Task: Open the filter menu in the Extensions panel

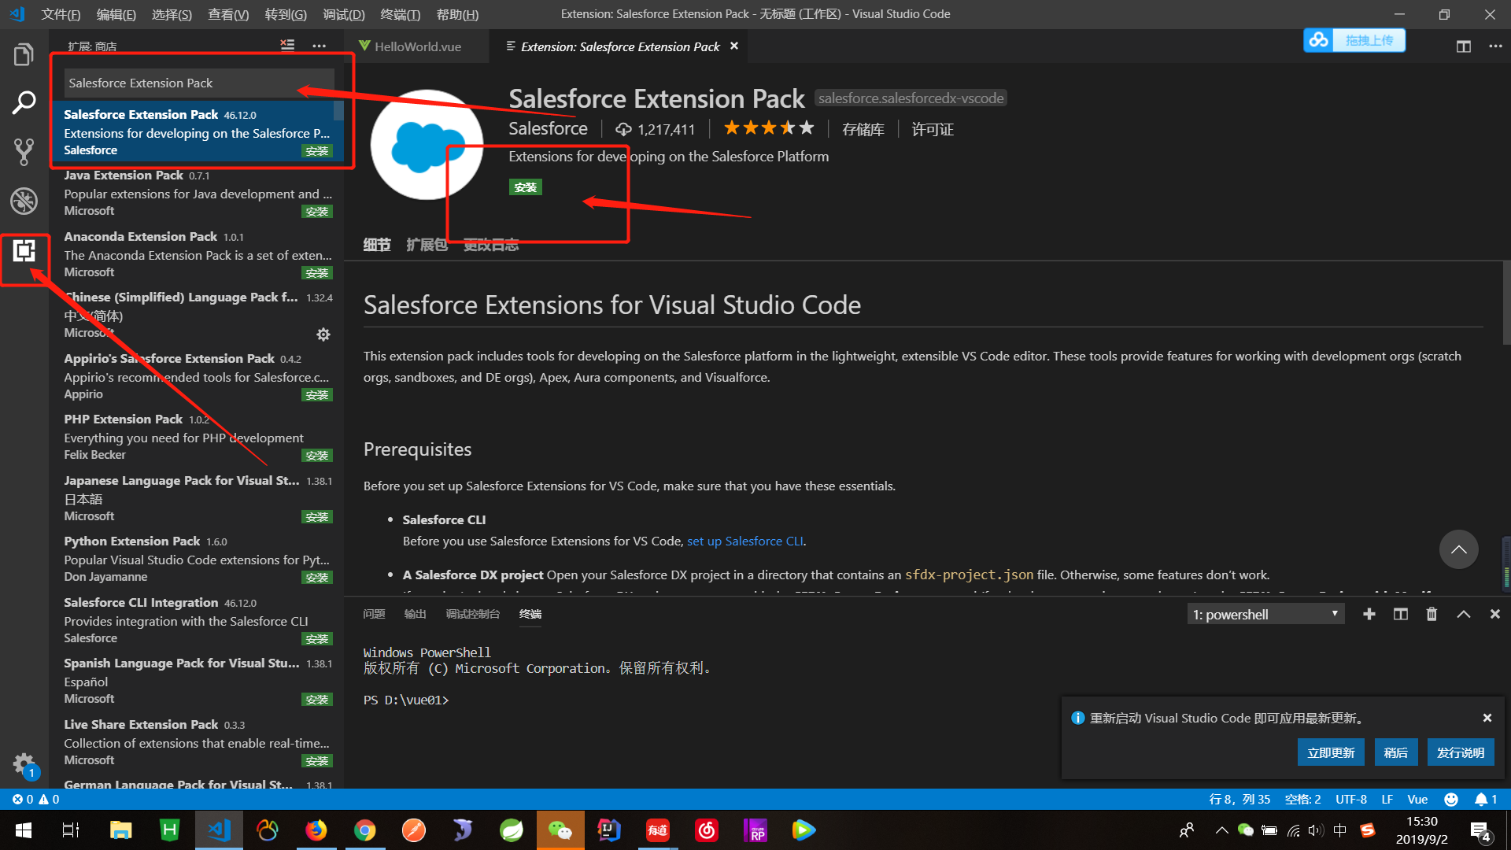Action: click(x=287, y=46)
